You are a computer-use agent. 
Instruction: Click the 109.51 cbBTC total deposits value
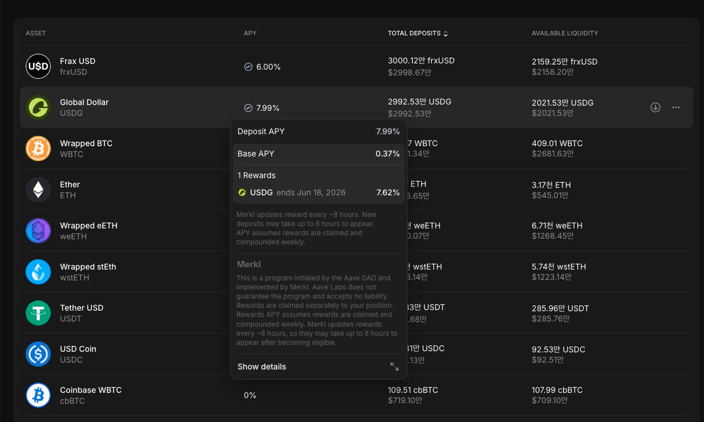pos(413,390)
